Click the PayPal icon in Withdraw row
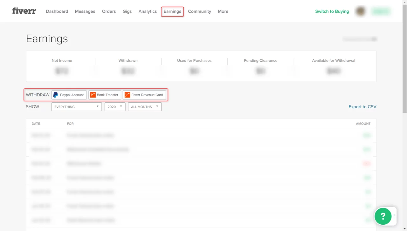The image size is (407, 231). (x=56, y=95)
